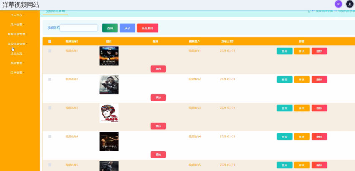Click the 2021-03-01 date in 视频名称1 row
The width and height of the screenshot is (355, 171).
coord(227,51)
